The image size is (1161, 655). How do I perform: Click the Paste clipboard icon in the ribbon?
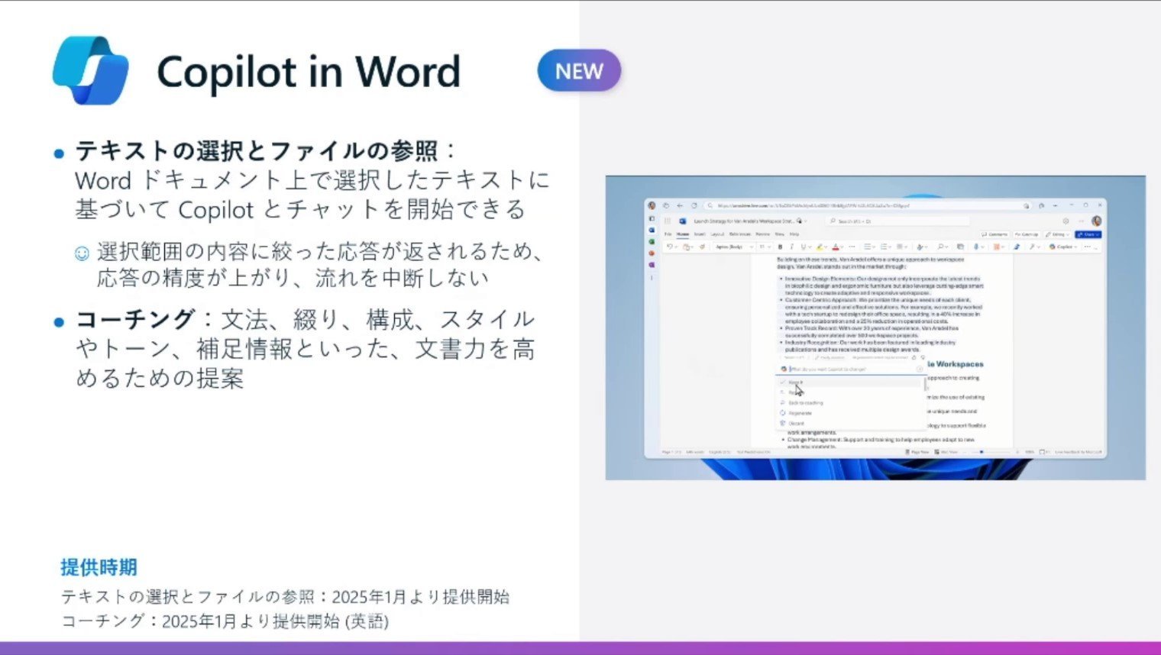[x=687, y=247]
